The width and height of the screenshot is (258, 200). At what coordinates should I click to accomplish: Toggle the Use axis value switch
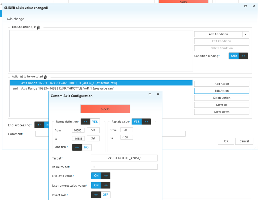[x=101, y=176]
